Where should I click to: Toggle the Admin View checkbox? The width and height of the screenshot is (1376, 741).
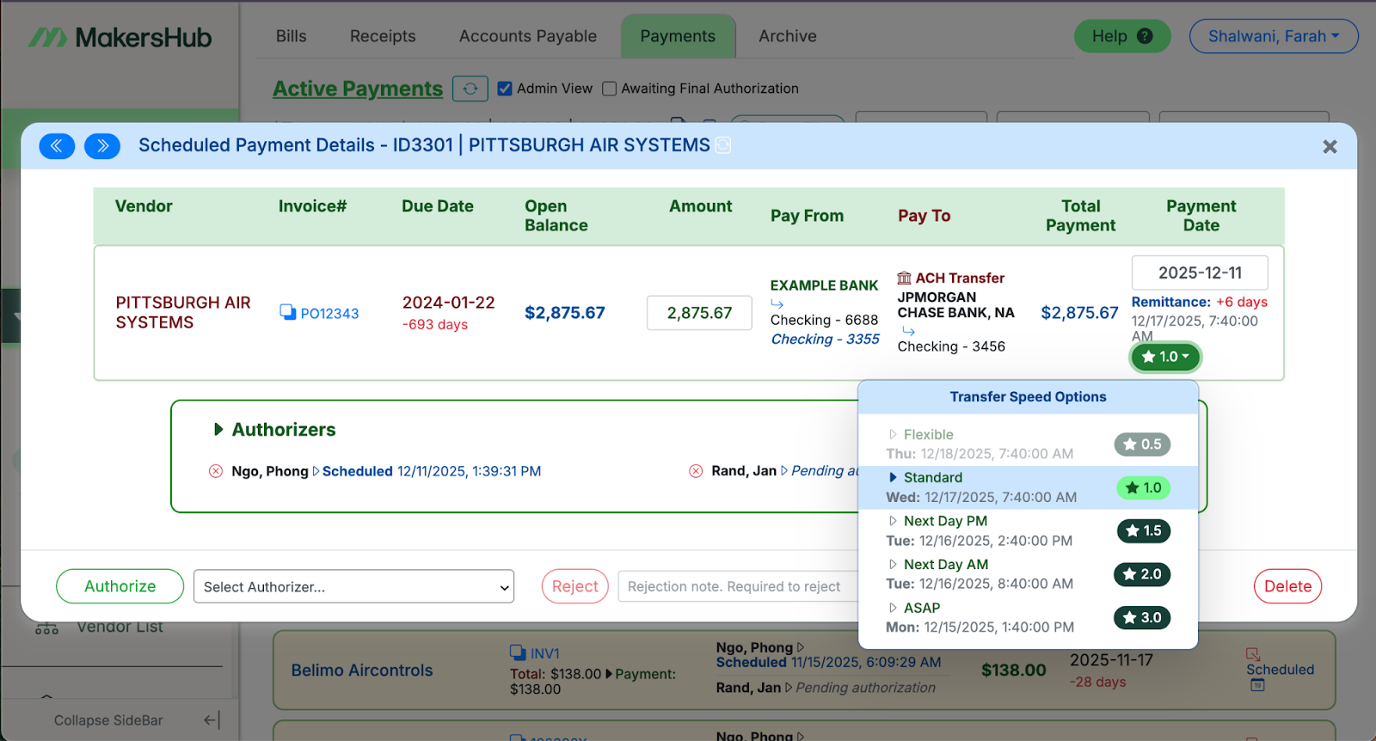point(505,89)
